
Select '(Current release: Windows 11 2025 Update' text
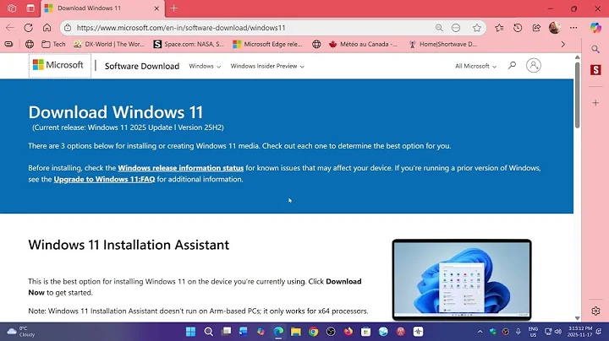(x=102, y=127)
